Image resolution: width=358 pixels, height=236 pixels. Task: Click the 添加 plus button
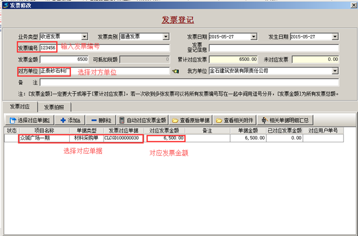(x=70, y=120)
